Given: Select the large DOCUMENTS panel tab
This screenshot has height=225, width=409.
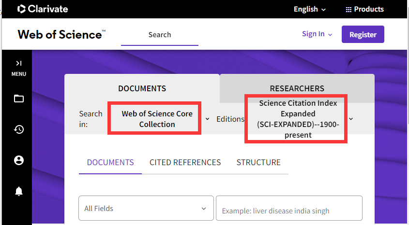Looking at the screenshot, I should pyautogui.click(x=142, y=88).
